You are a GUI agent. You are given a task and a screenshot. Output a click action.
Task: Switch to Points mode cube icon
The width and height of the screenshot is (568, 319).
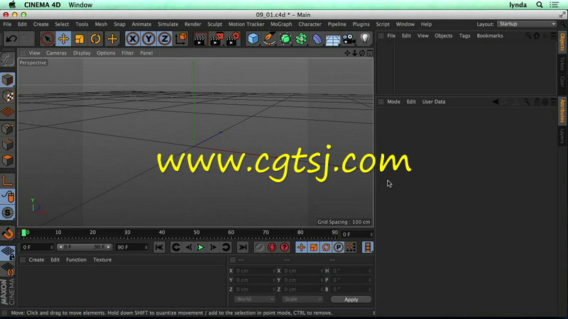tap(8, 128)
